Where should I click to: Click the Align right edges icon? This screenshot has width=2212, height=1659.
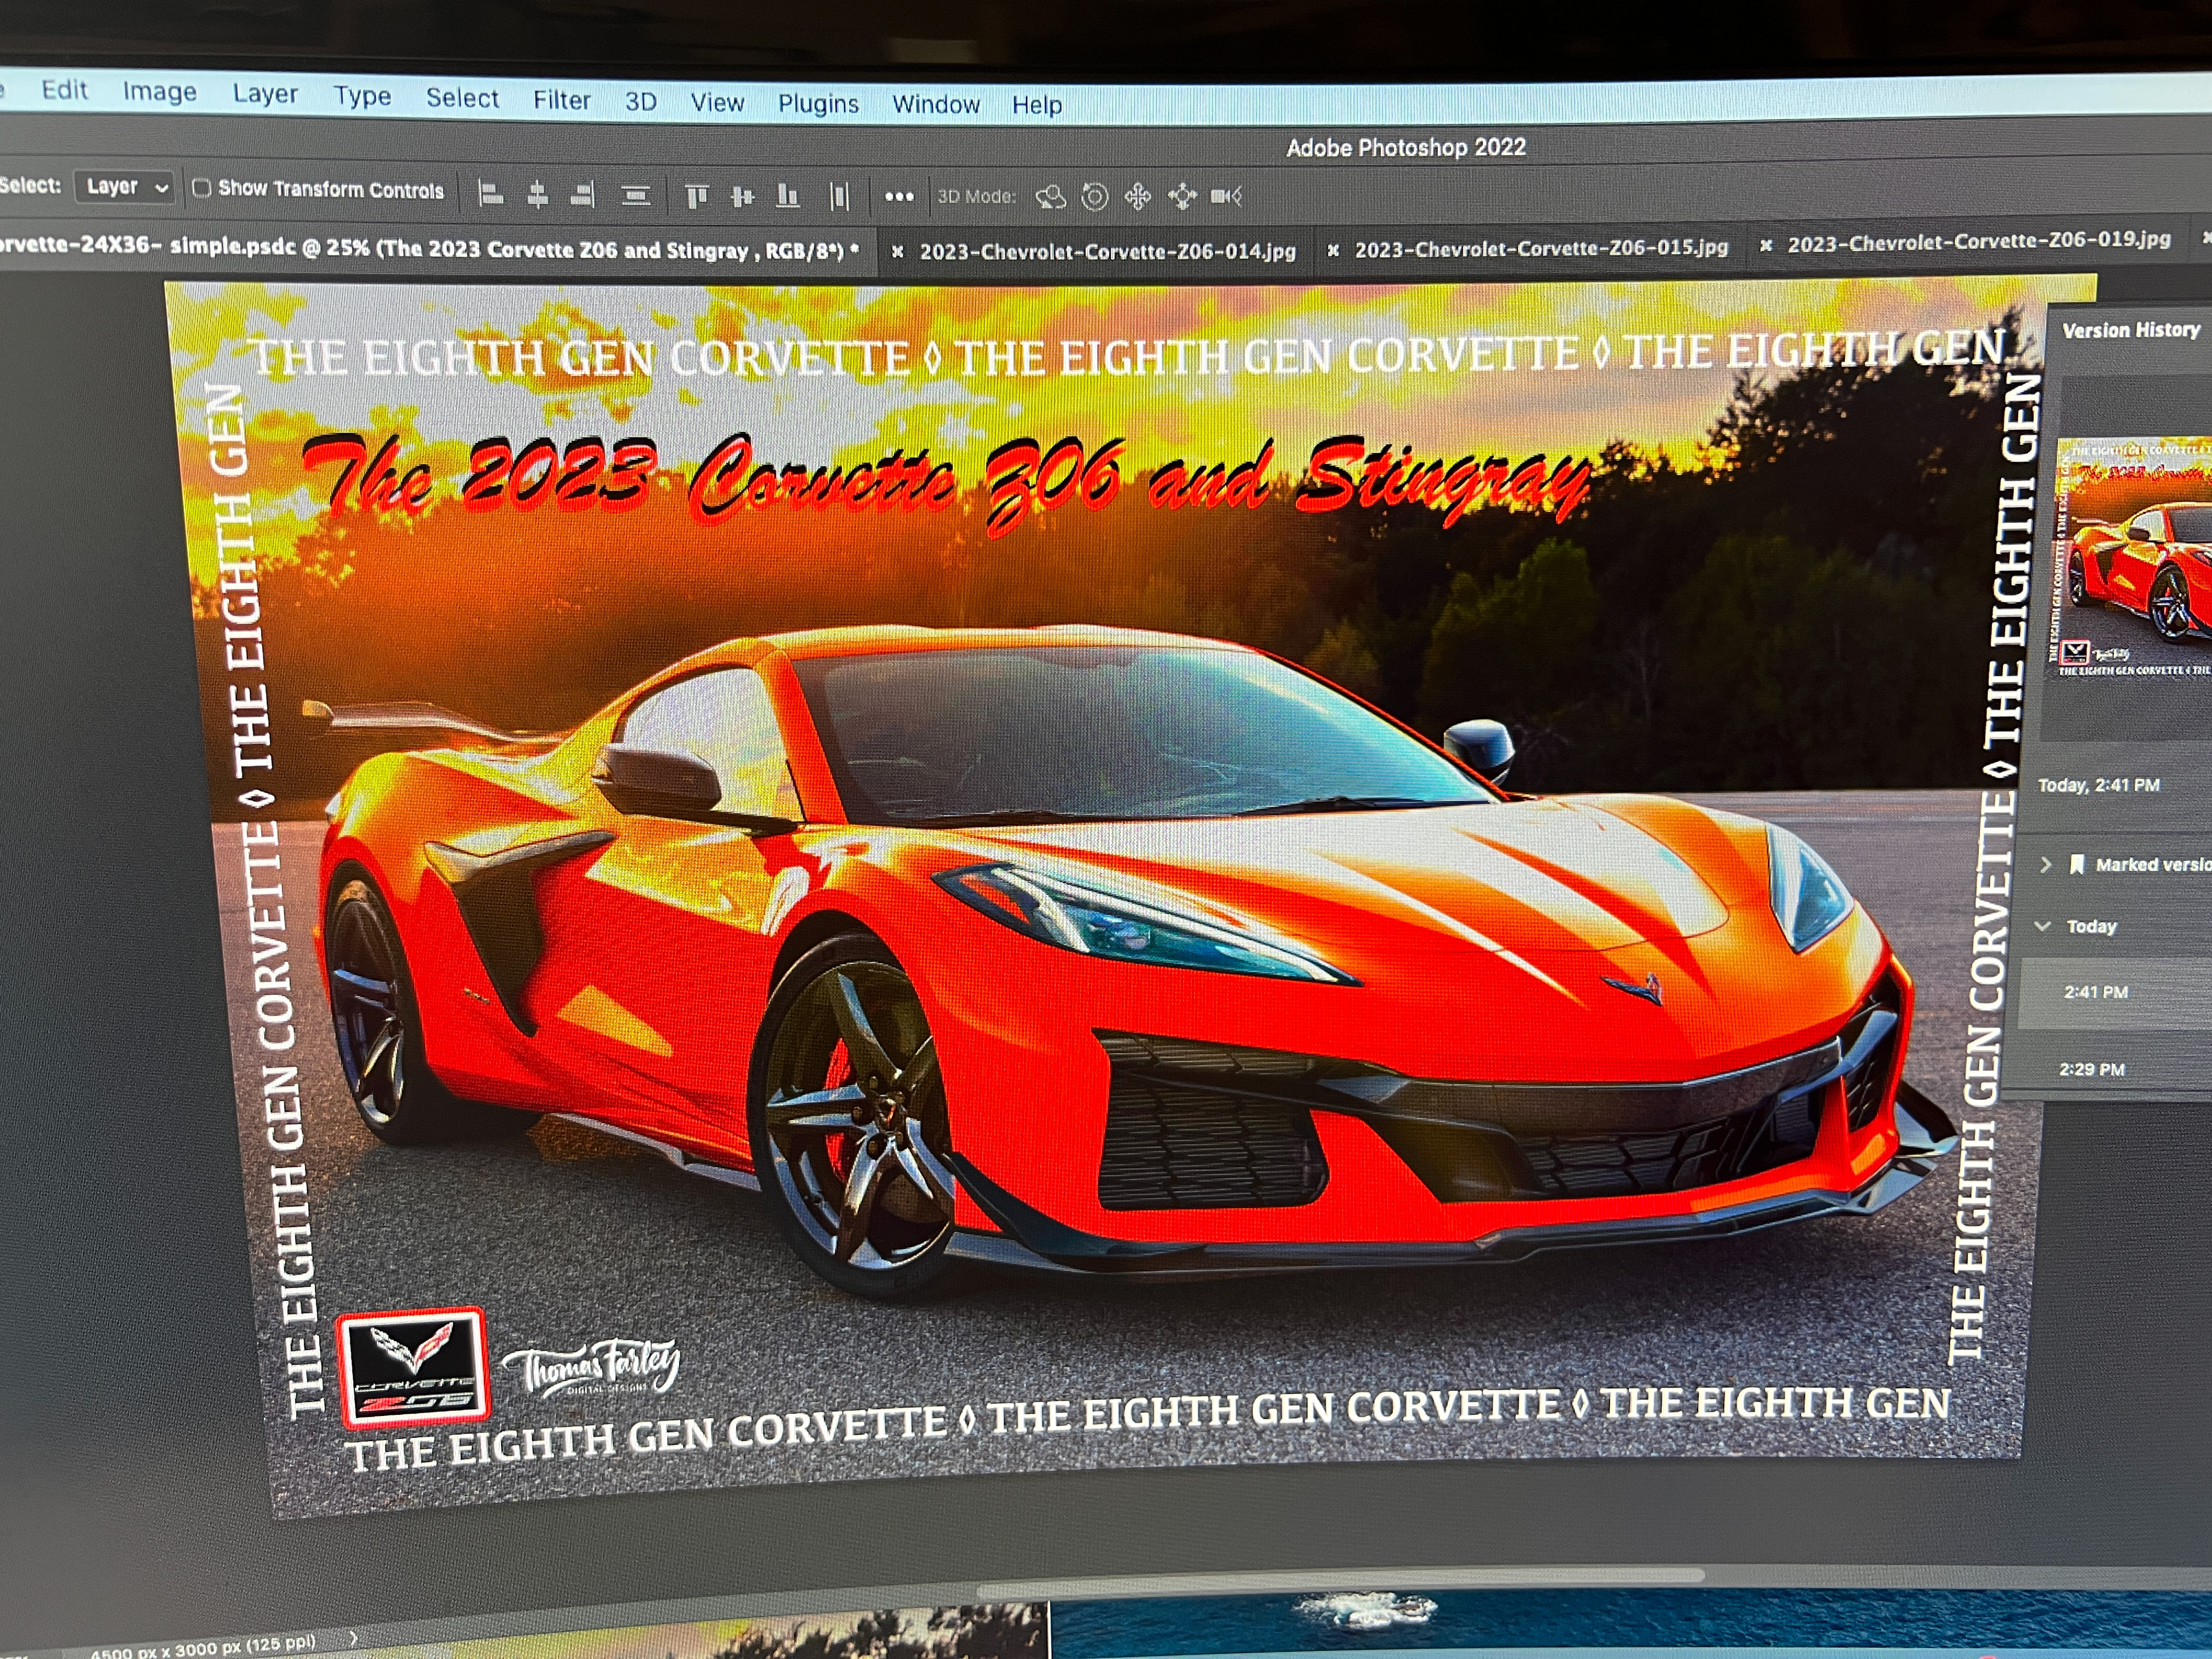coord(583,194)
